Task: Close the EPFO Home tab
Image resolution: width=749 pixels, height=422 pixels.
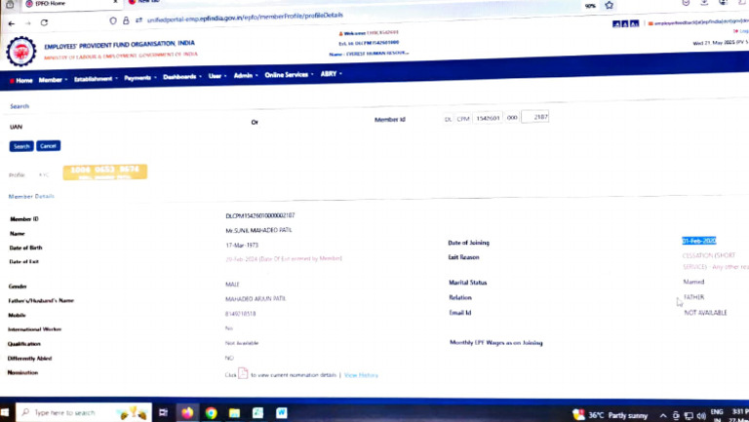Action: [115, 2]
